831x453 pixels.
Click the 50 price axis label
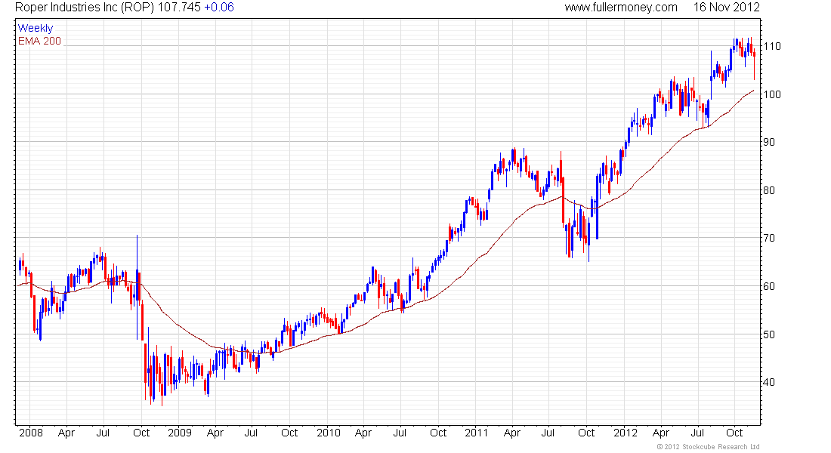point(769,334)
